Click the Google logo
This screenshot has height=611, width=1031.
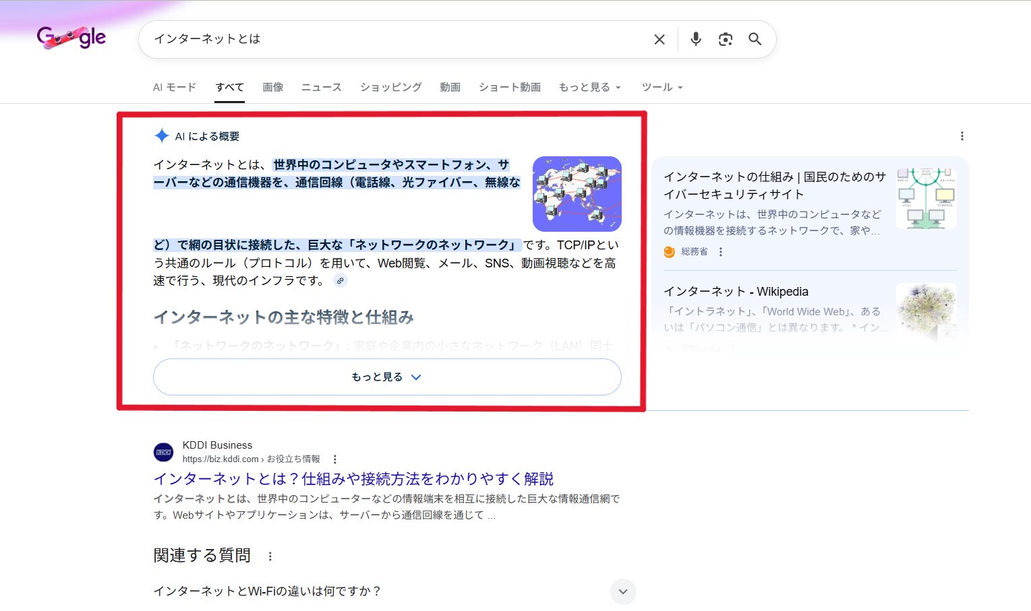click(x=71, y=38)
